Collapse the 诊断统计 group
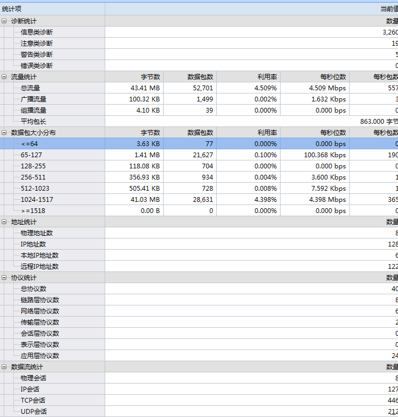The height and width of the screenshot is (417, 398). coord(4,21)
